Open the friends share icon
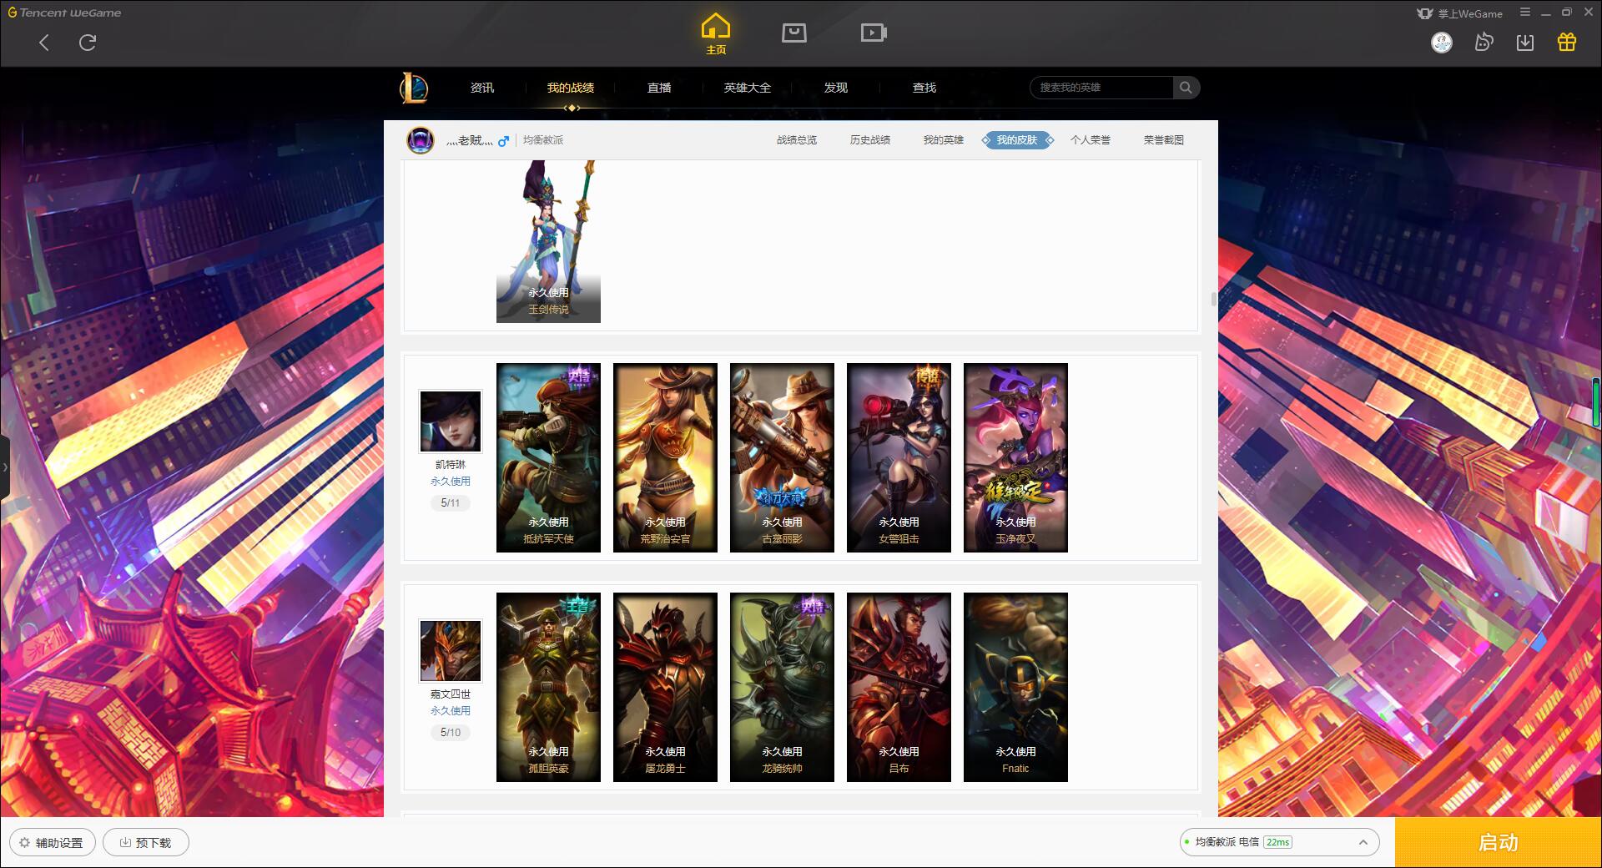This screenshot has height=868, width=1602. [1484, 43]
